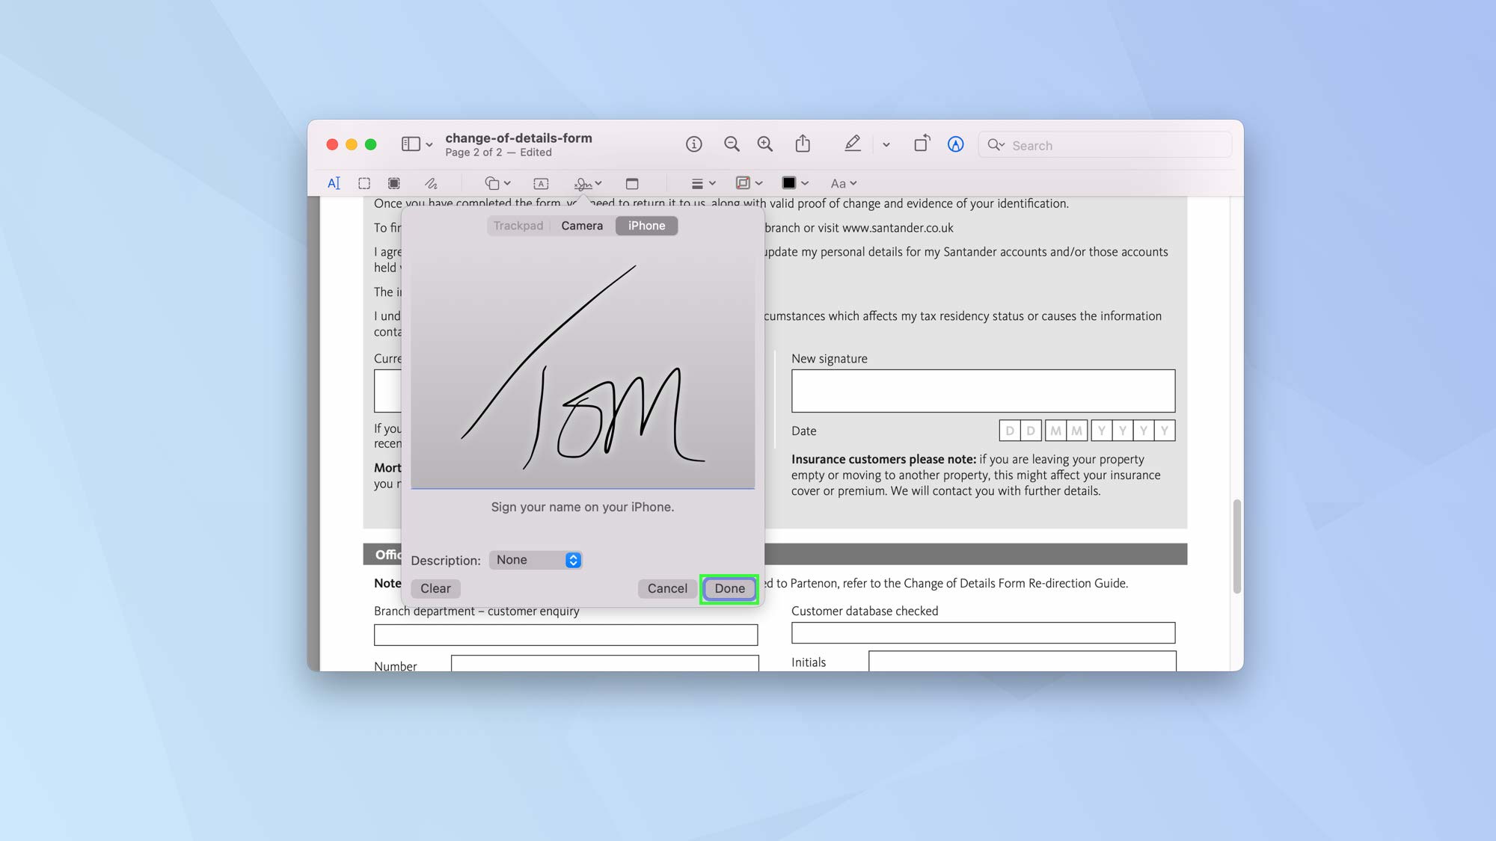Insert a text box from the toolbar
The height and width of the screenshot is (841, 1496).
click(x=540, y=183)
